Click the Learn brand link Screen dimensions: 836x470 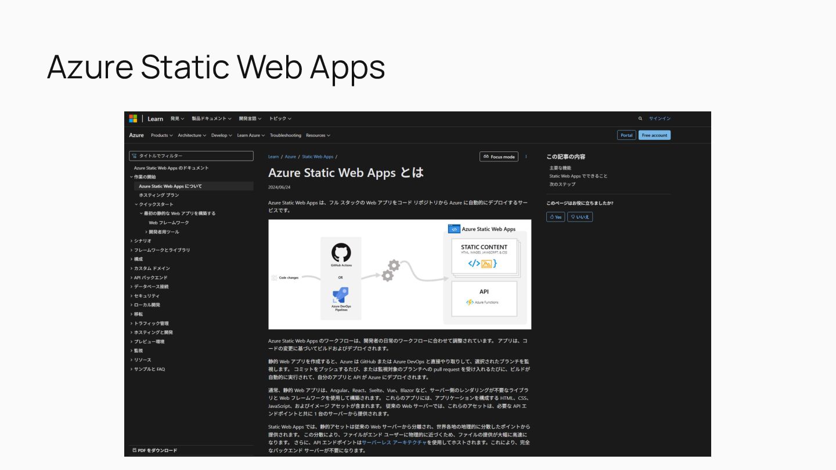tap(155, 119)
